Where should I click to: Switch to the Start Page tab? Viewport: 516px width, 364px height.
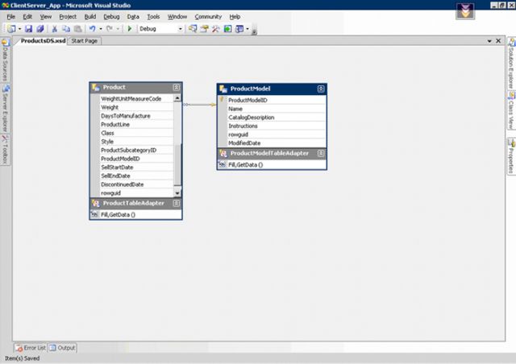coord(84,41)
